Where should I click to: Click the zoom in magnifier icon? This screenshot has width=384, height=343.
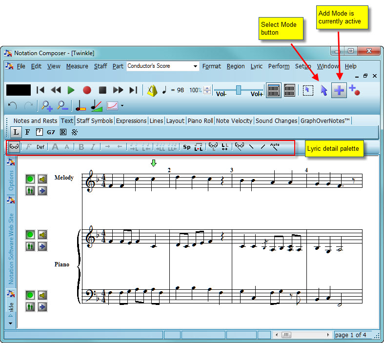(47, 105)
